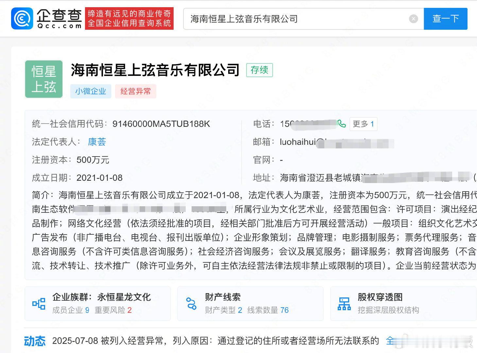Click the red slogan banner beside logo
This screenshot has height=353, width=477.
(129, 19)
